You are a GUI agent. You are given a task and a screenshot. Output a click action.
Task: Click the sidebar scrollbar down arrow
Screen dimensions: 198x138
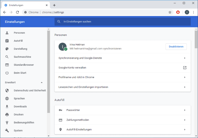point(48,136)
